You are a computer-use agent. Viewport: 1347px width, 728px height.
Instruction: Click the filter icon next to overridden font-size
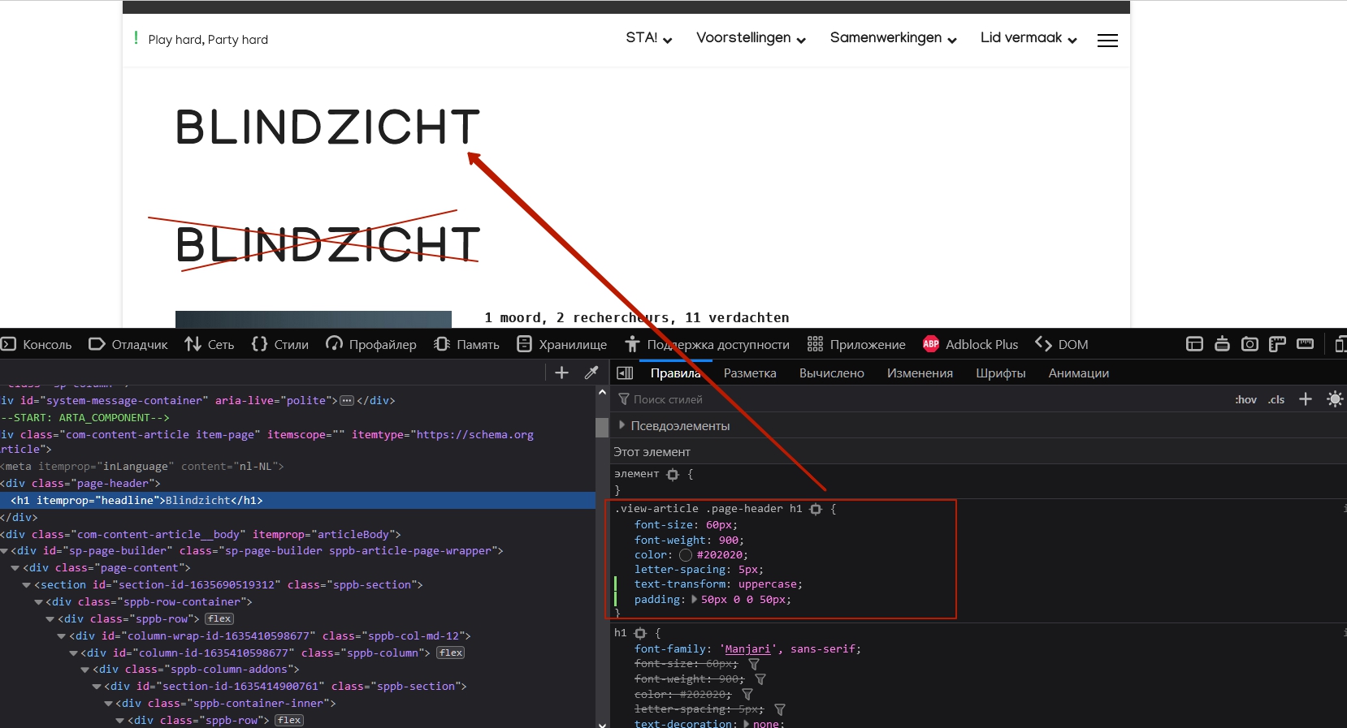coord(754,664)
